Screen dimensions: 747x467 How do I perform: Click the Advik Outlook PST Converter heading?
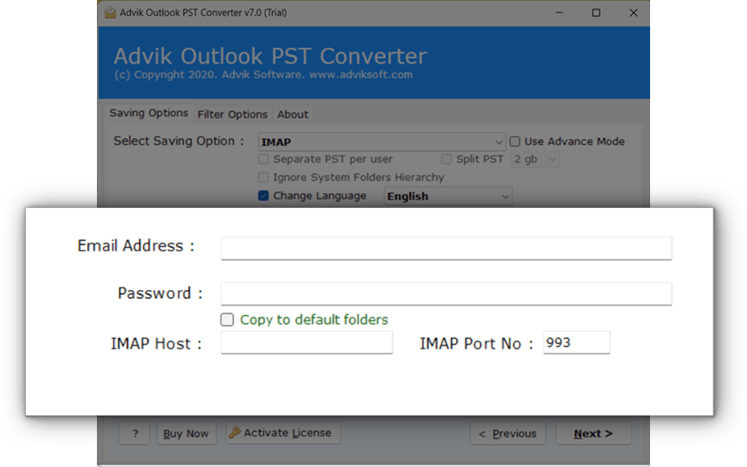(x=270, y=57)
